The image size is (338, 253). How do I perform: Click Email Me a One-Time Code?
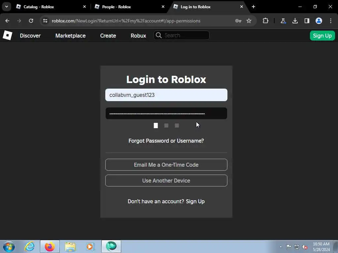tap(166, 165)
